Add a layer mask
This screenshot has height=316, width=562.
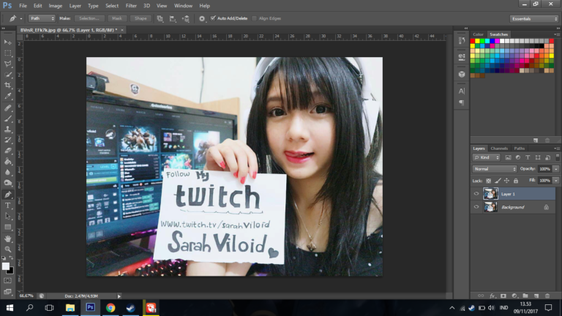(503, 296)
